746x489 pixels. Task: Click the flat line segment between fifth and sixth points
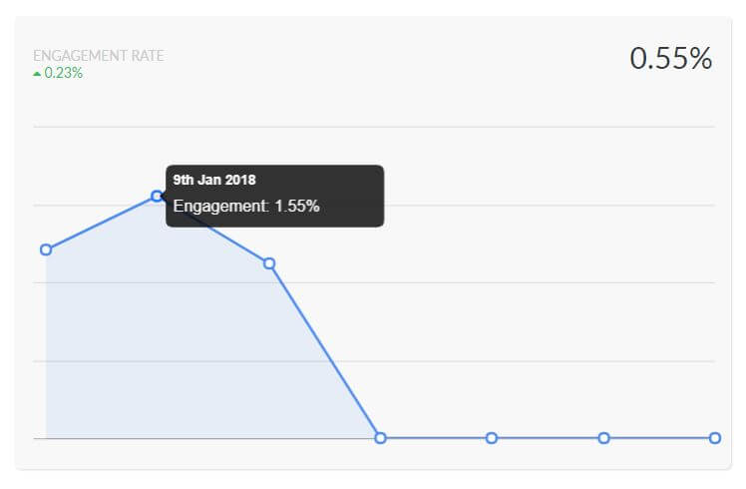pyautogui.click(x=548, y=438)
